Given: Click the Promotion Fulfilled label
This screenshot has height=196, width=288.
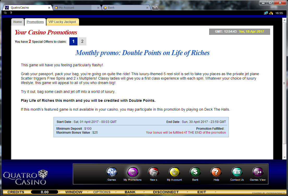Looking at the screenshot, I should [211, 129].
